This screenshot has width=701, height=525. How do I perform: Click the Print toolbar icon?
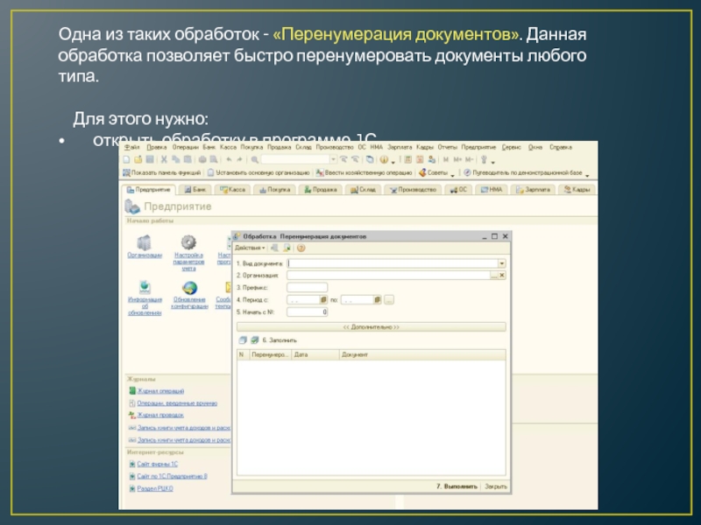click(202, 159)
